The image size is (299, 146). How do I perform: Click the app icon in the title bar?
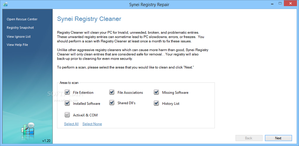coord(5,4)
